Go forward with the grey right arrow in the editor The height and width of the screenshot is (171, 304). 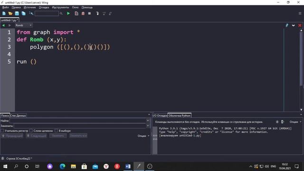[x=9, y=25]
